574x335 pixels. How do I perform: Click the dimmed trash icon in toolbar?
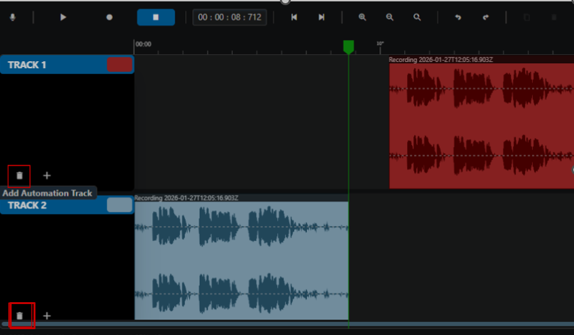point(554,17)
